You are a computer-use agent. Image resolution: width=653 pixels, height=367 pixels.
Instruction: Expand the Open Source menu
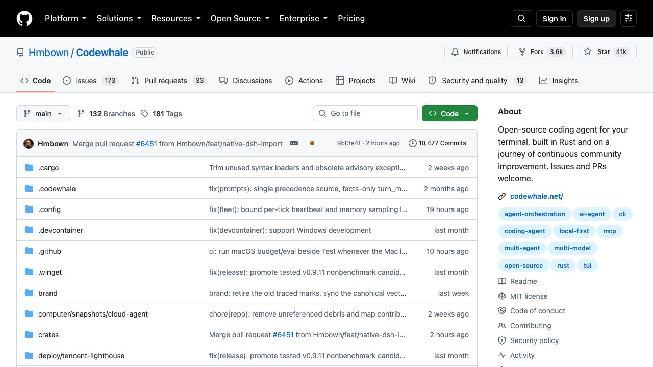[x=239, y=18]
